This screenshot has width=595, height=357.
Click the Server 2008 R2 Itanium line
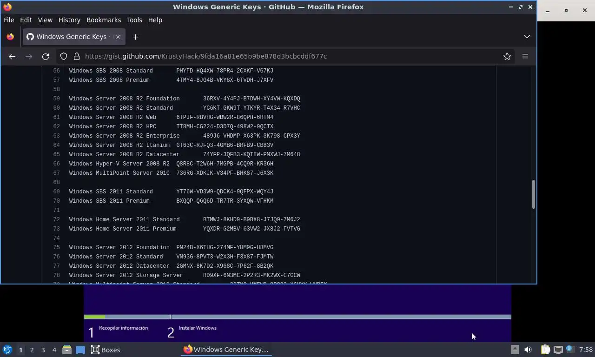pos(171,145)
